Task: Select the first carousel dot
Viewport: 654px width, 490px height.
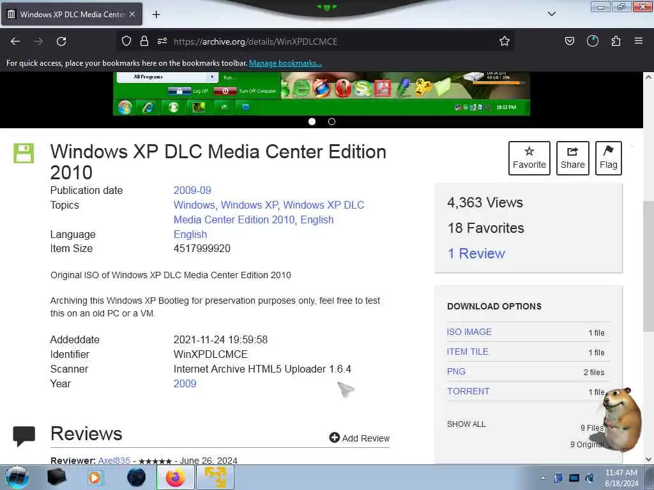Action: [312, 122]
